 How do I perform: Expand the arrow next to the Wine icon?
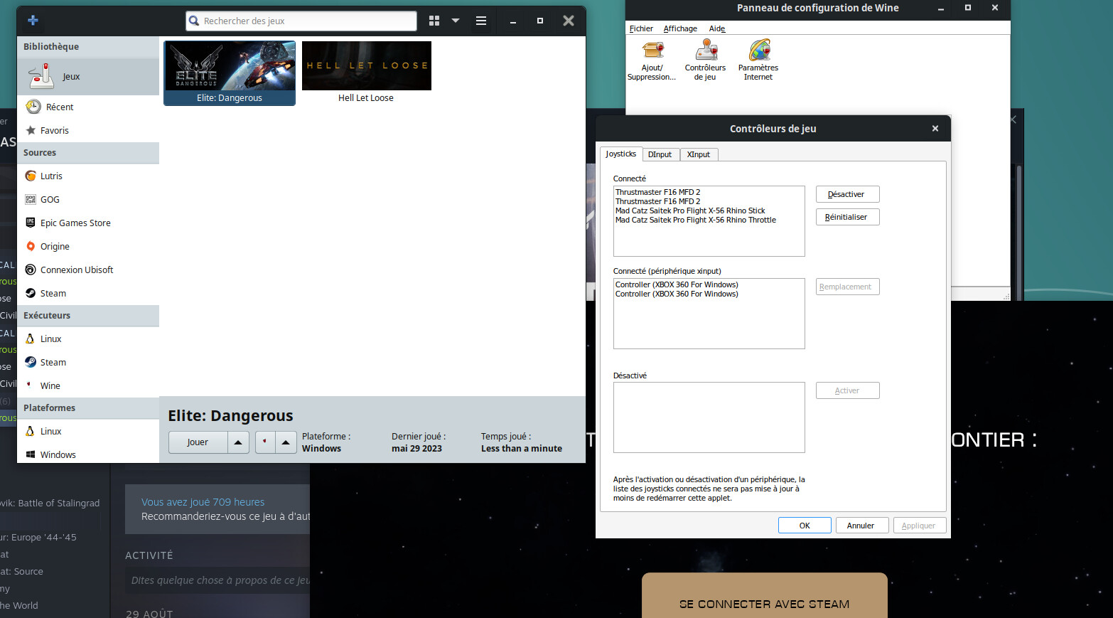[286, 442]
